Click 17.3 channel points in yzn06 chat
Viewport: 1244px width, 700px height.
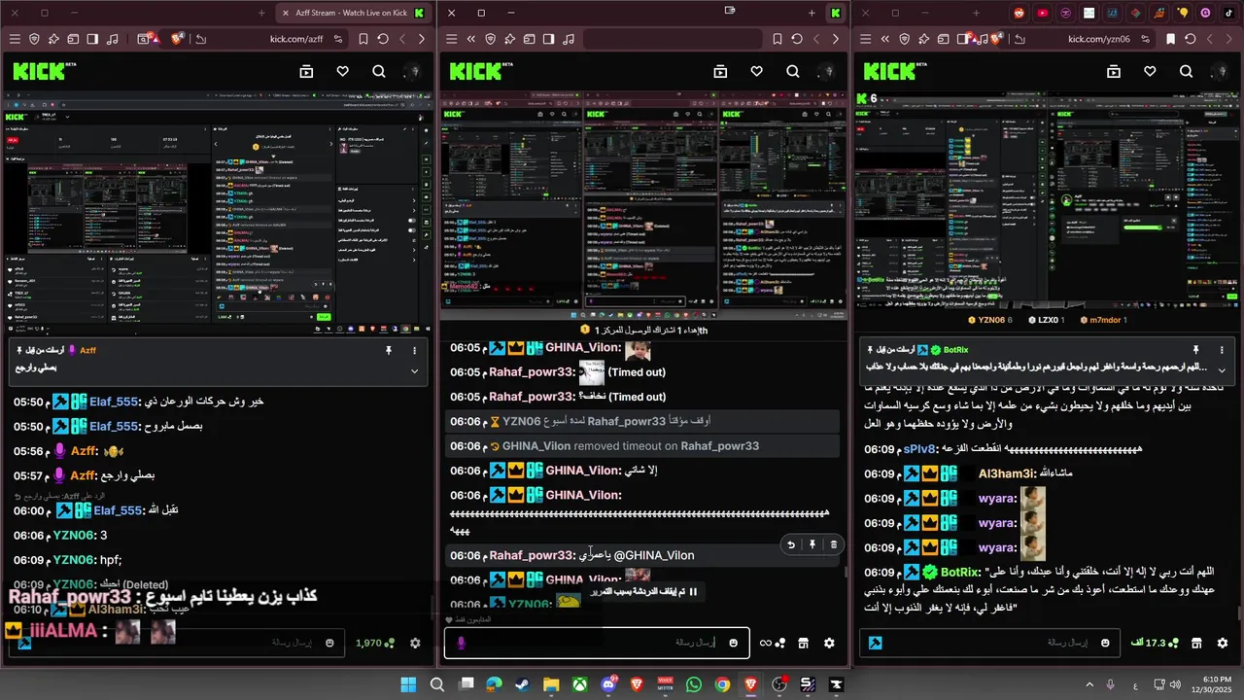(x=1157, y=643)
